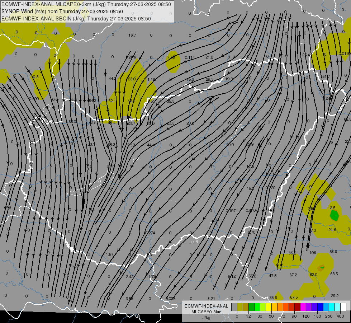
Task: Click the map value '47.5'
Action: pyautogui.click(x=272, y=276)
